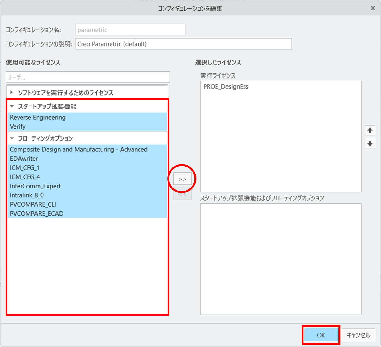381x347 pixels.
Task: Select Composite Design and Manufacturing - Advanced
Action: pos(79,150)
